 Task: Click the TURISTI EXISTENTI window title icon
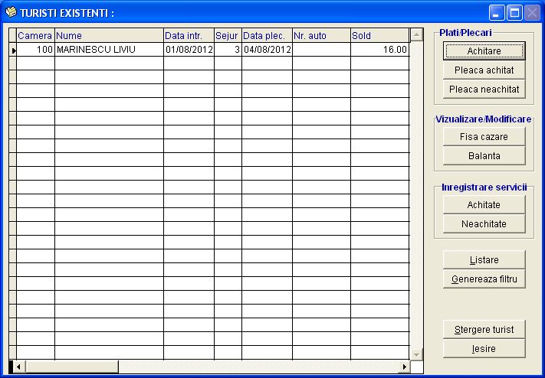(x=11, y=12)
